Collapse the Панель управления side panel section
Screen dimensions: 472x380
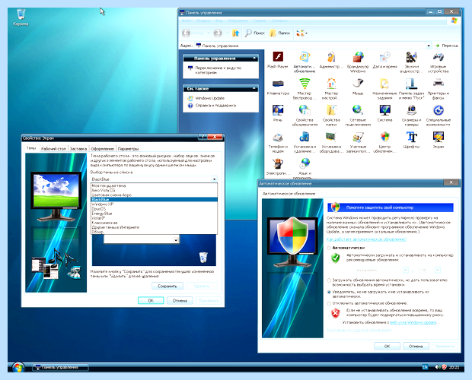(254, 58)
